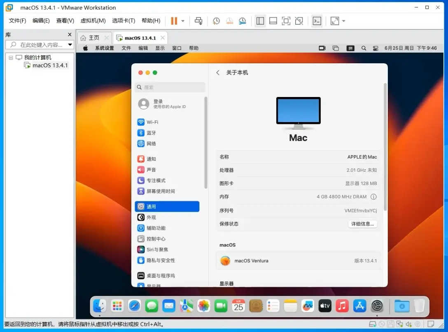448x332 pixels.
Task: Open 声音 settings
Action: (x=167, y=170)
